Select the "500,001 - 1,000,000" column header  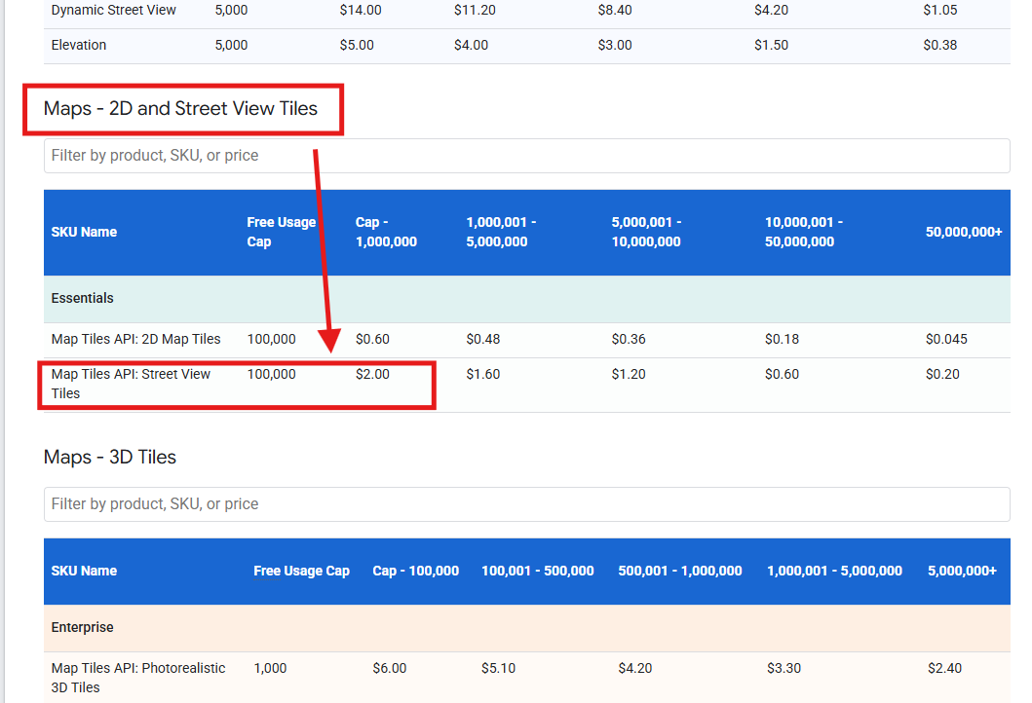(680, 571)
